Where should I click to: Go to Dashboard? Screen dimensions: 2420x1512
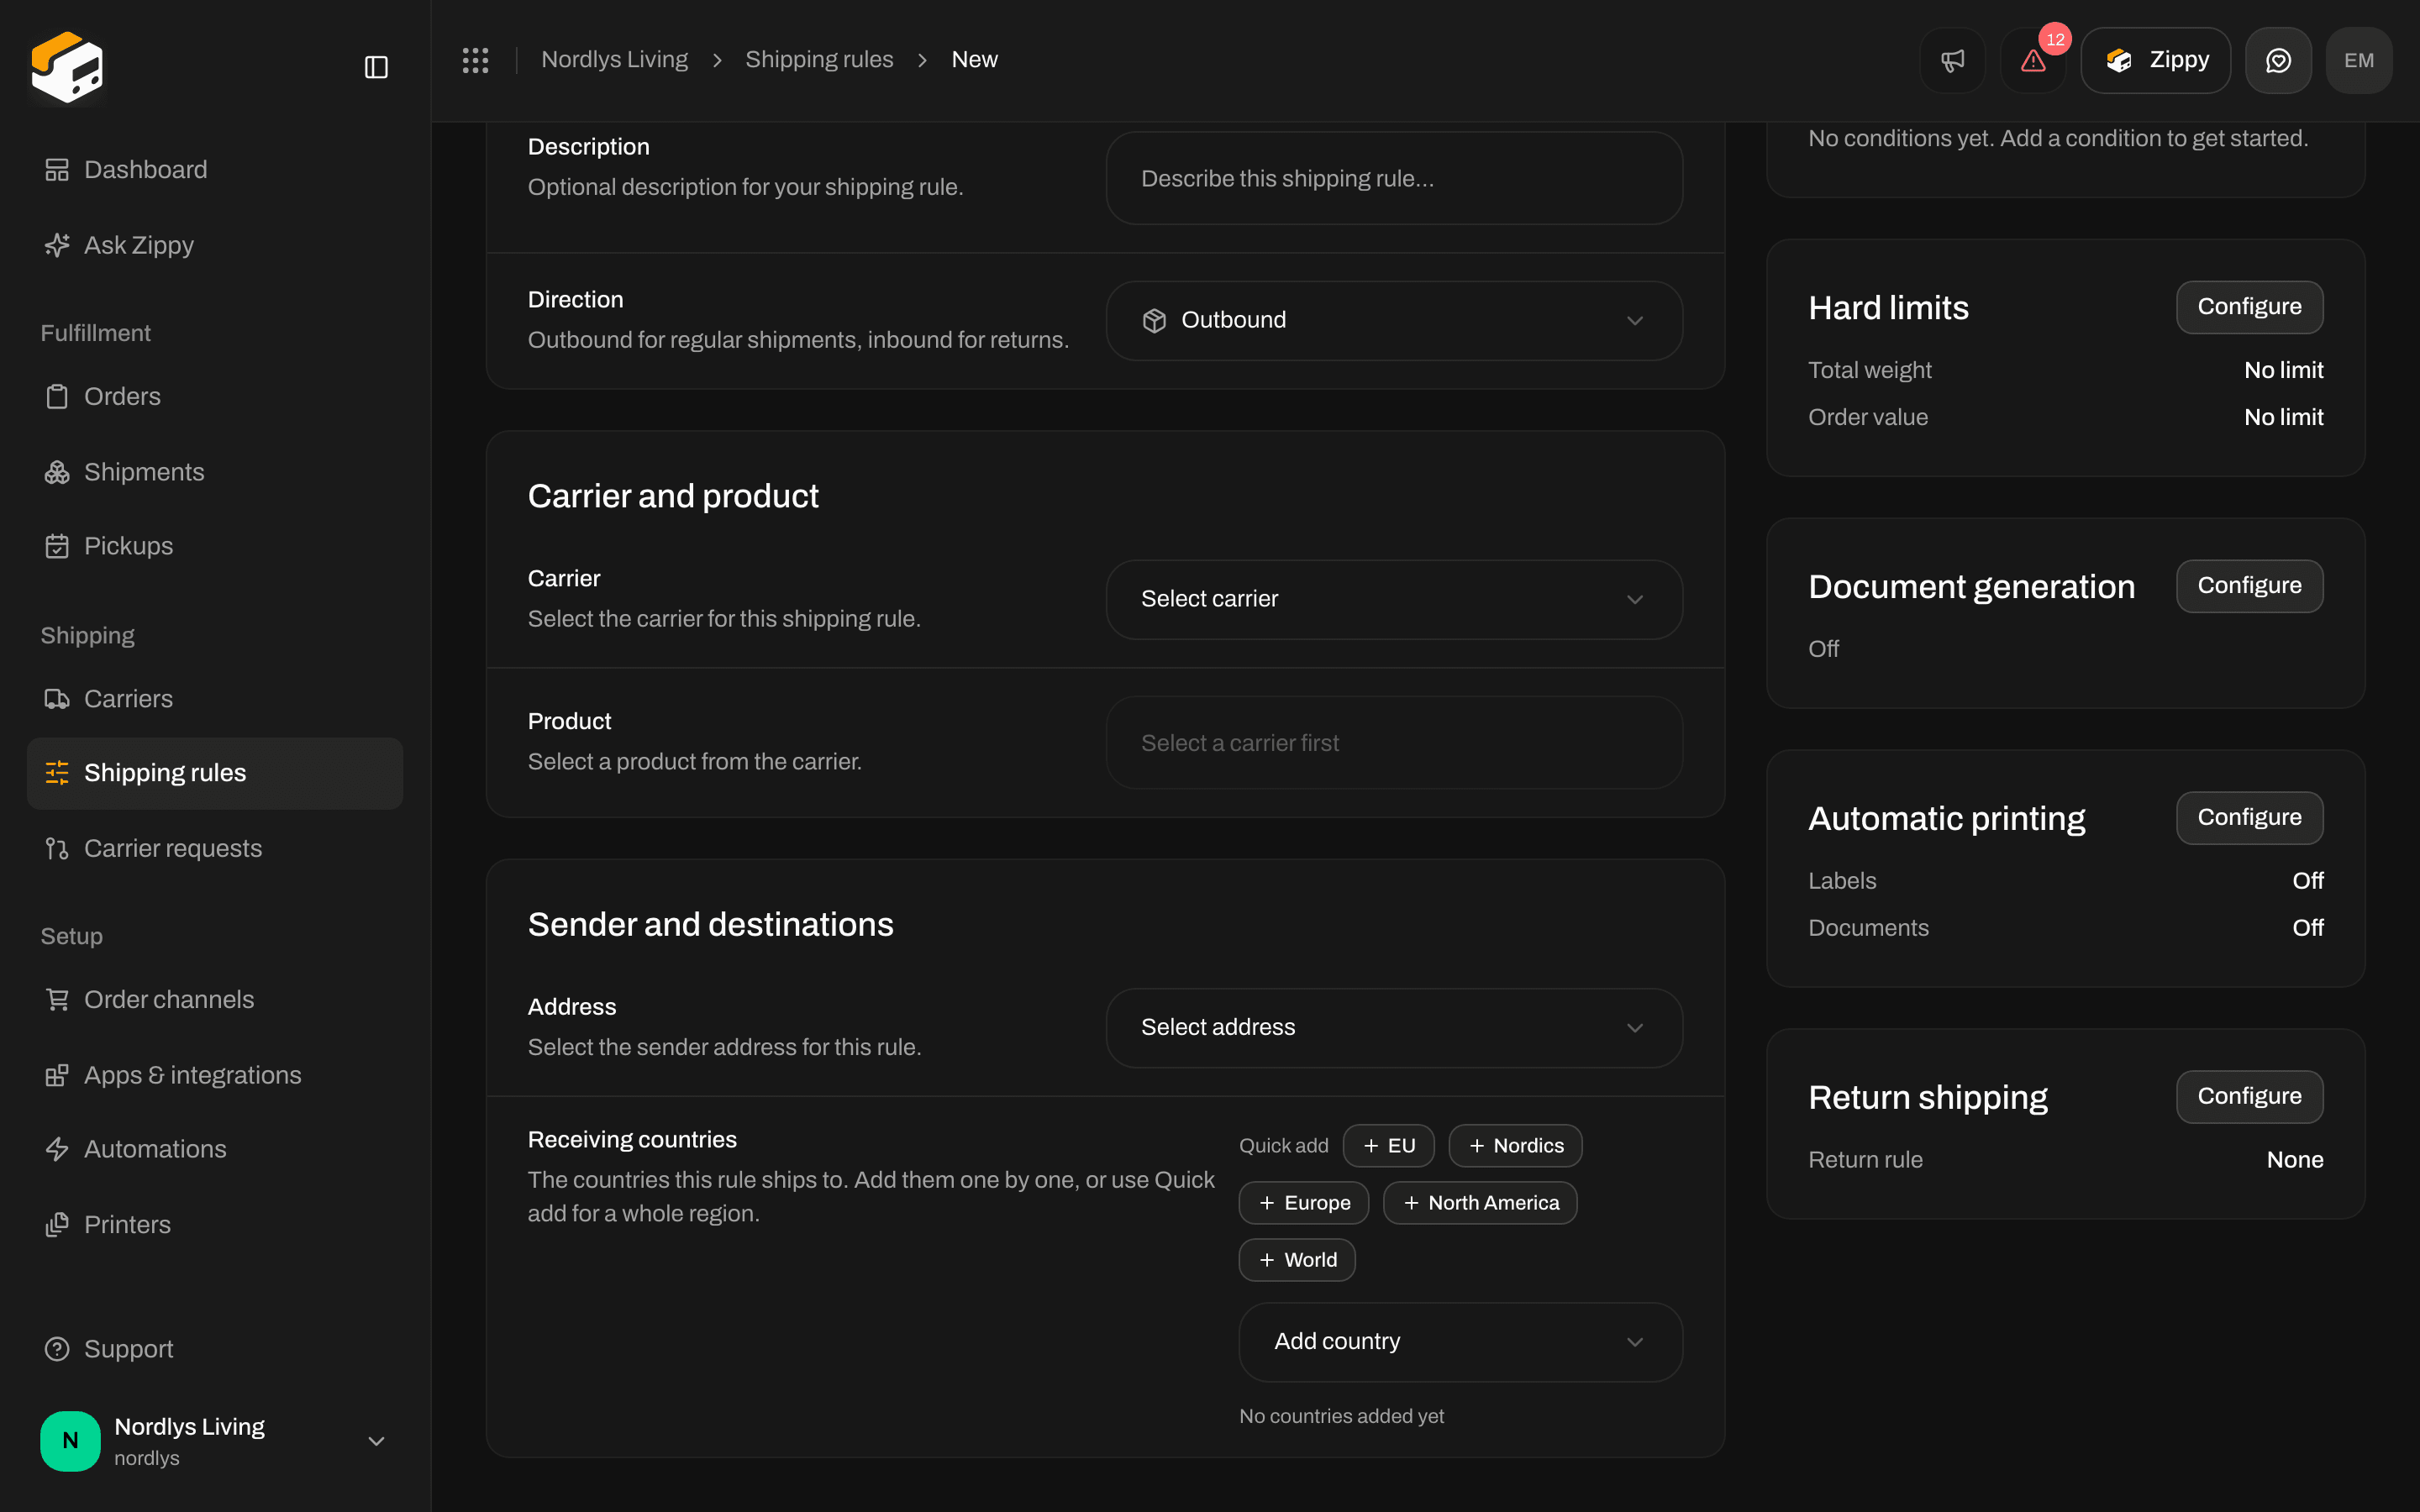coord(215,170)
